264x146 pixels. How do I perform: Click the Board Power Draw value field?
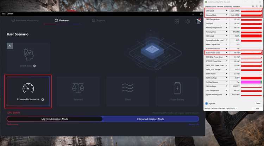pyautogui.click(x=234, y=53)
